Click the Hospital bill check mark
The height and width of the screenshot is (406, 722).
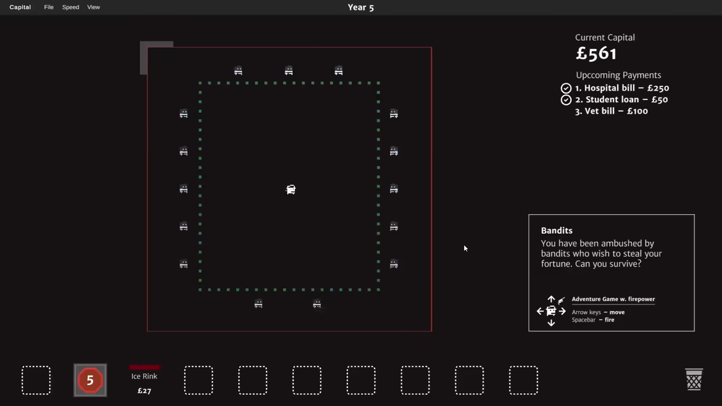coord(566,88)
